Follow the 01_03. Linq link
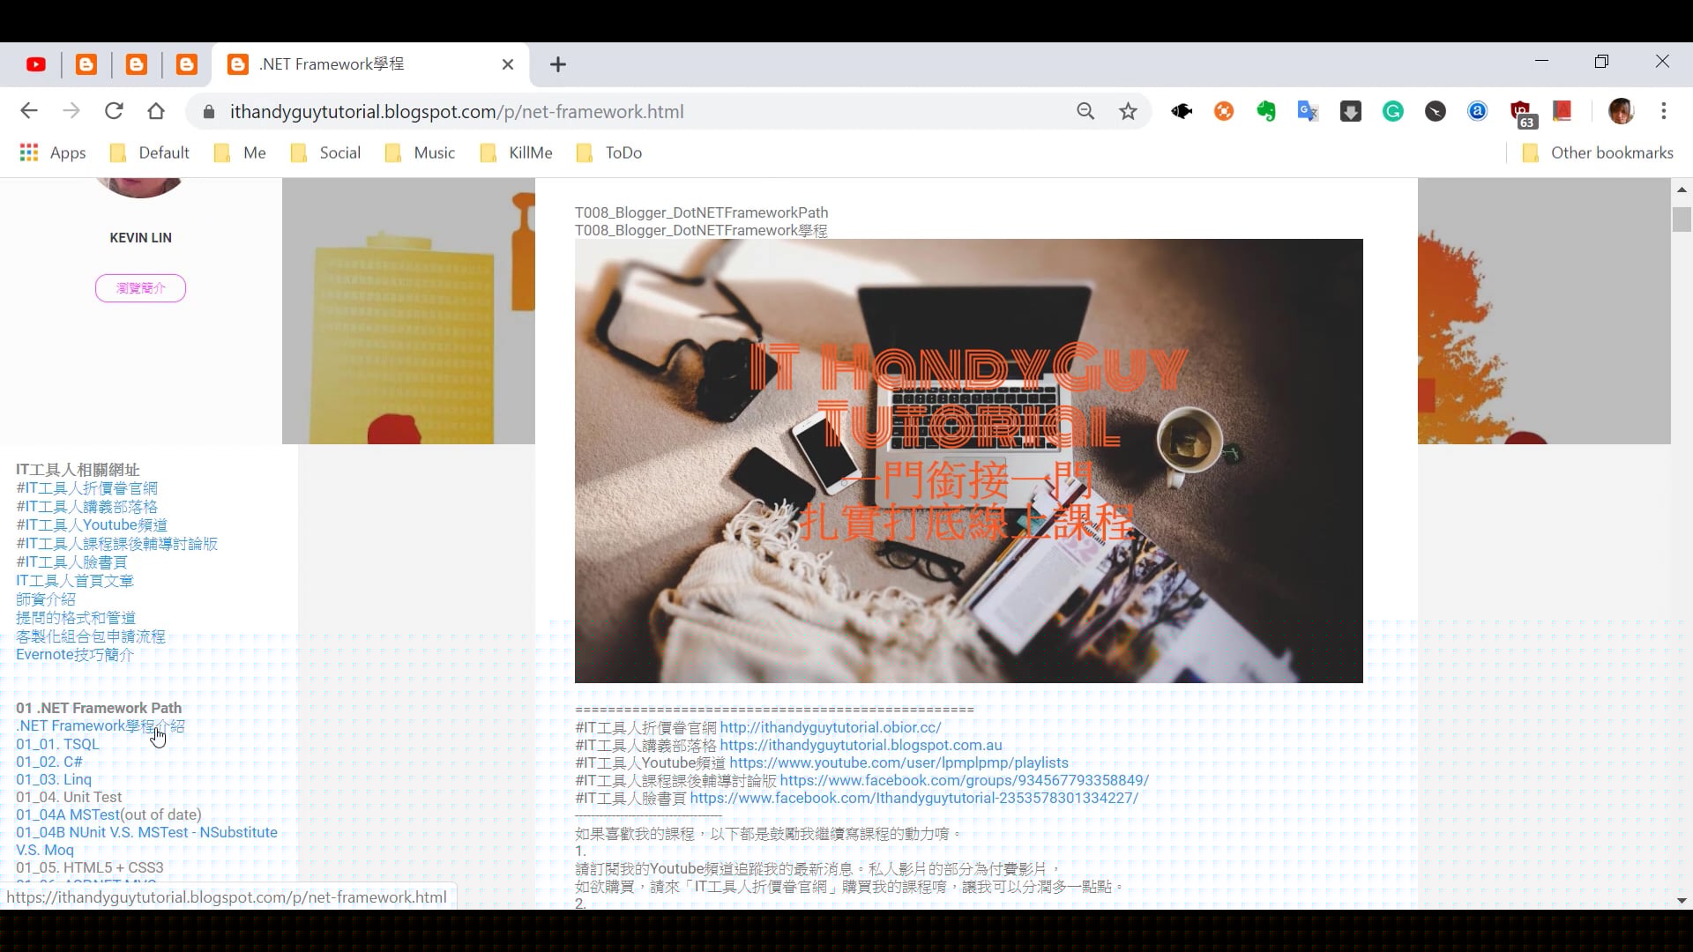 54,779
